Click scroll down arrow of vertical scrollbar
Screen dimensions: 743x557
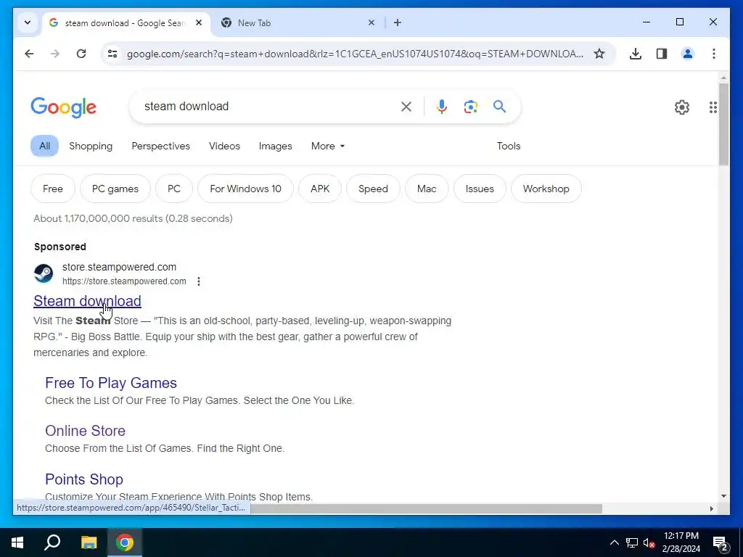point(723,496)
